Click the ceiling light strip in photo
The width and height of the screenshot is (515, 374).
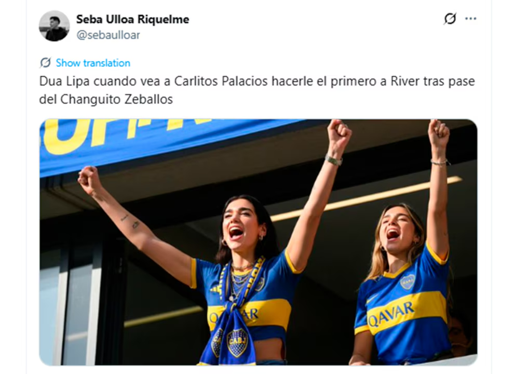[x=366, y=198]
